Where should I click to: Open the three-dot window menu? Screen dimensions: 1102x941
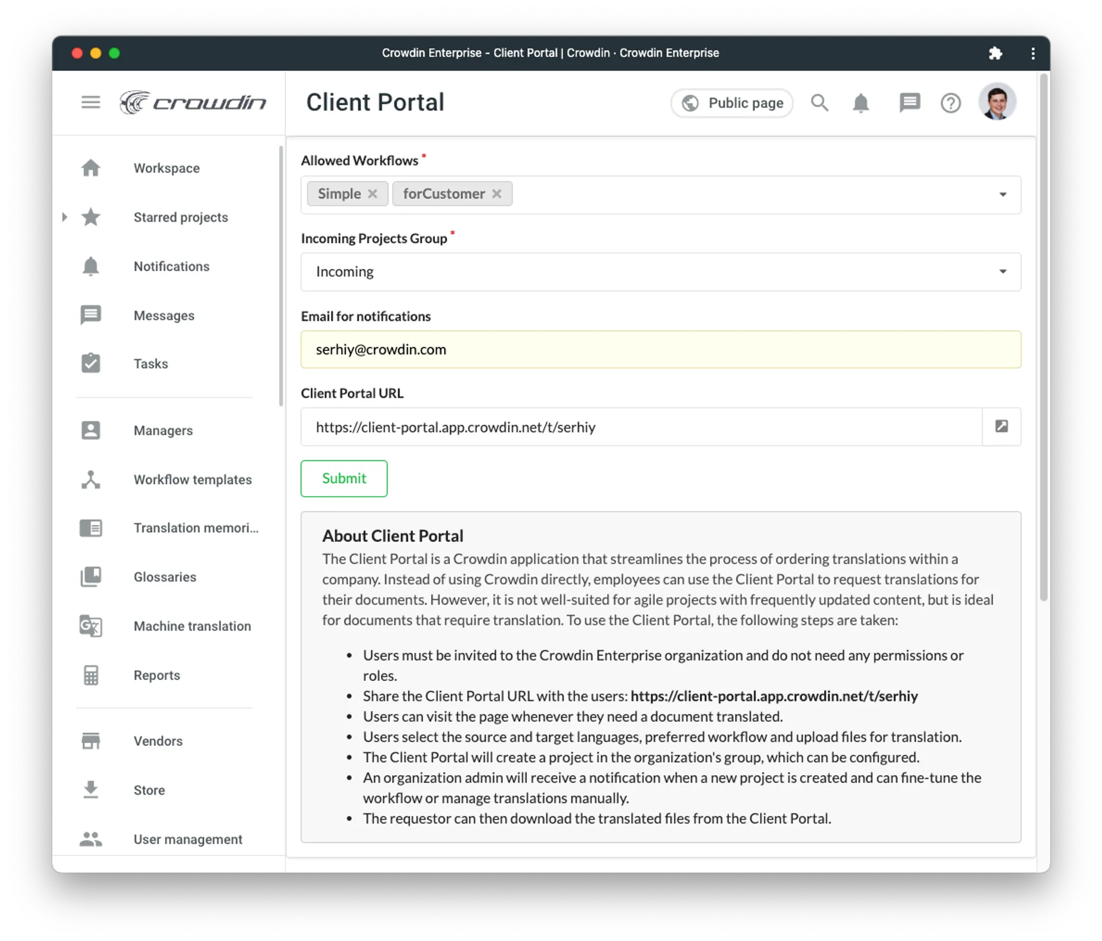tap(1033, 53)
